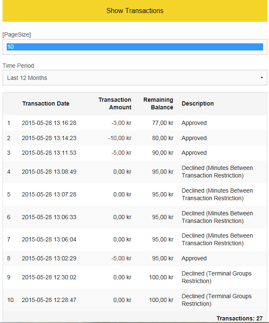The image size is (269, 323).
Task: Click the 77,00 kr remaining balance
Action: coord(163,123)
